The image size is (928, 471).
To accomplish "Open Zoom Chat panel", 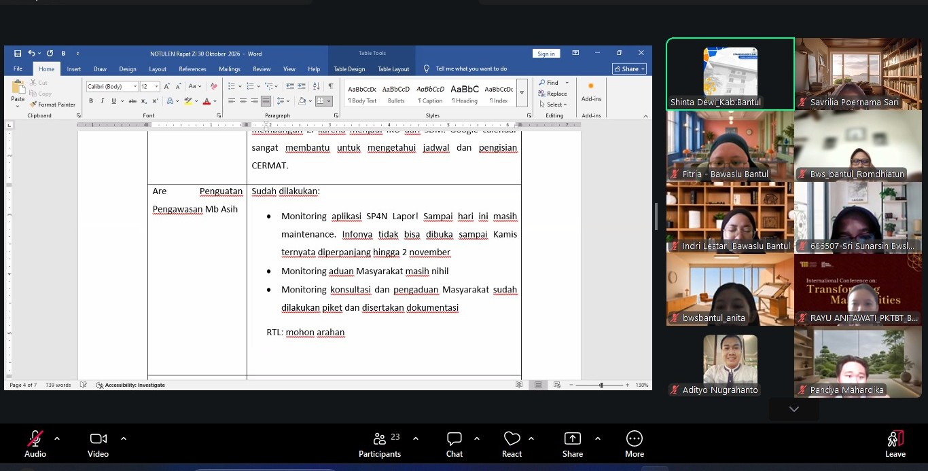I will (454, 445).
